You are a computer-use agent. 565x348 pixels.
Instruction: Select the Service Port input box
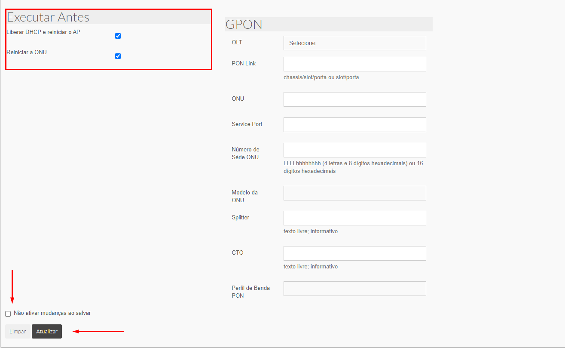click(354, 125)
